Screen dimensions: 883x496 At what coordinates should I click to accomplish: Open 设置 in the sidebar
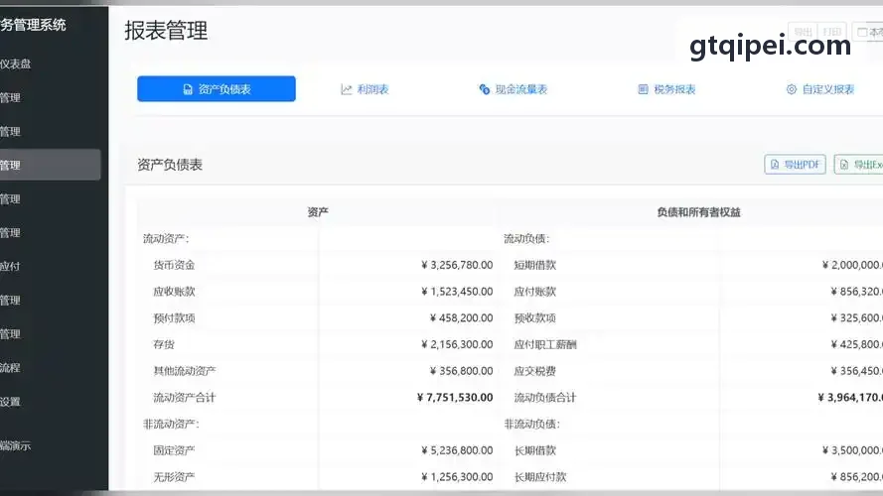coord(10,401)
